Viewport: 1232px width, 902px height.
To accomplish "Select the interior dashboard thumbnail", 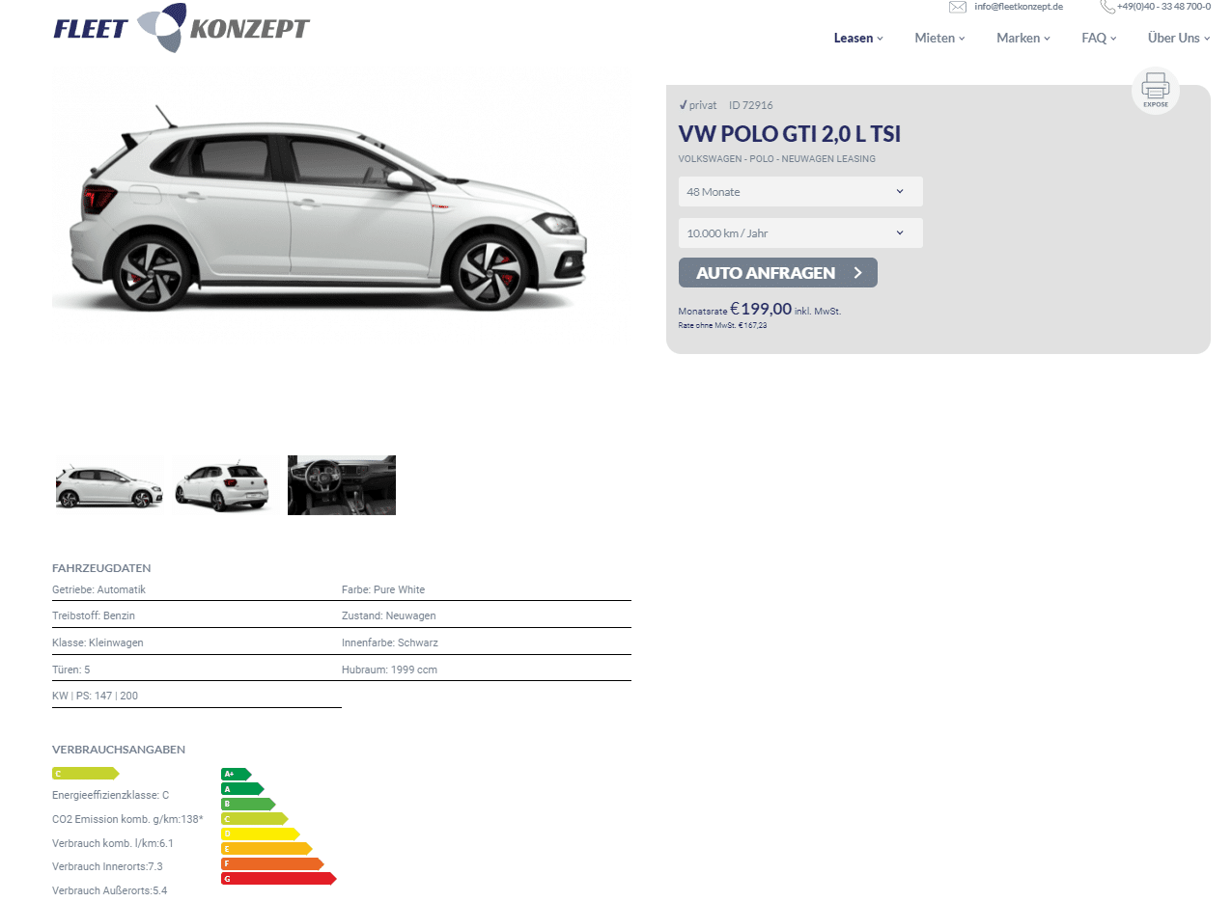I will (x=342, y=485).
